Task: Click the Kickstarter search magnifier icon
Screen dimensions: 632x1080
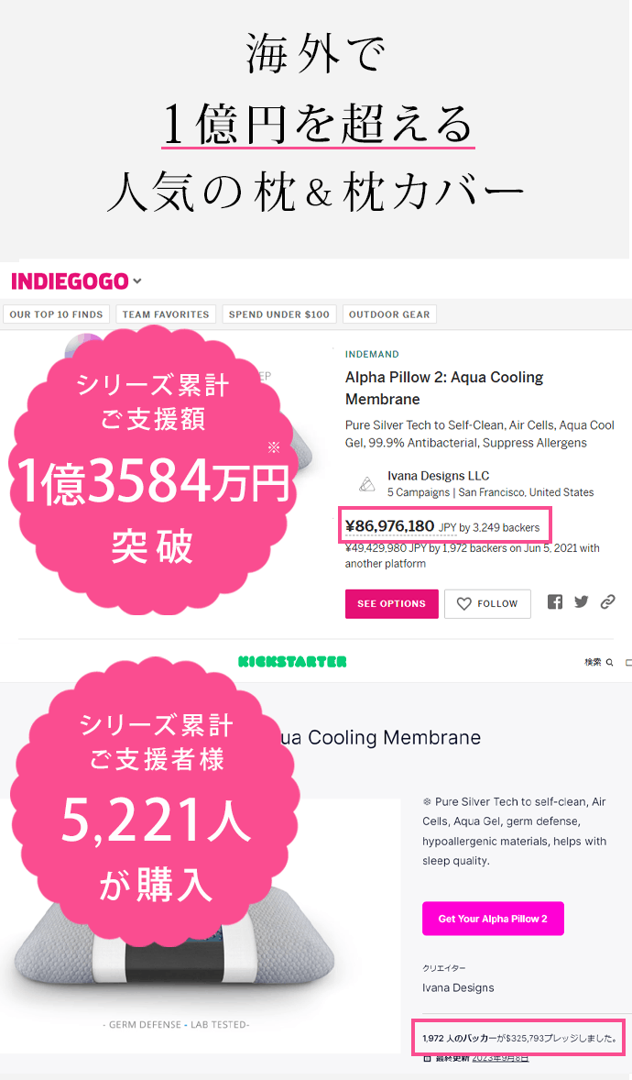Action: click(x=609, y=662)
